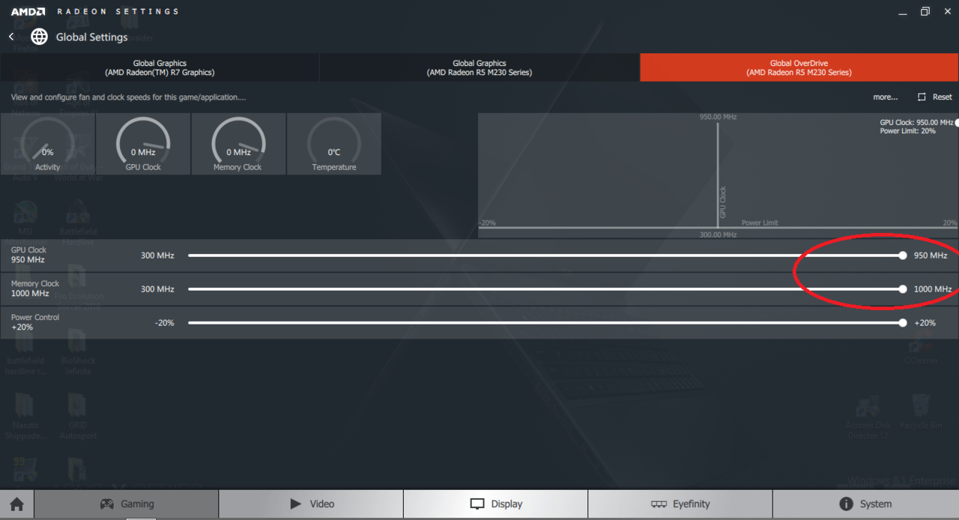
Task: Click the Global Settings title text
Action: pyautogui.click(x=91, y=37)
